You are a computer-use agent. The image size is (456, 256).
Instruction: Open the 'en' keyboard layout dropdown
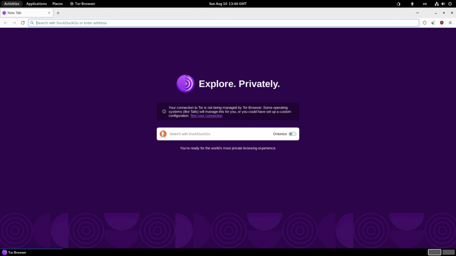pyautogui.click(x=425, y=4)
